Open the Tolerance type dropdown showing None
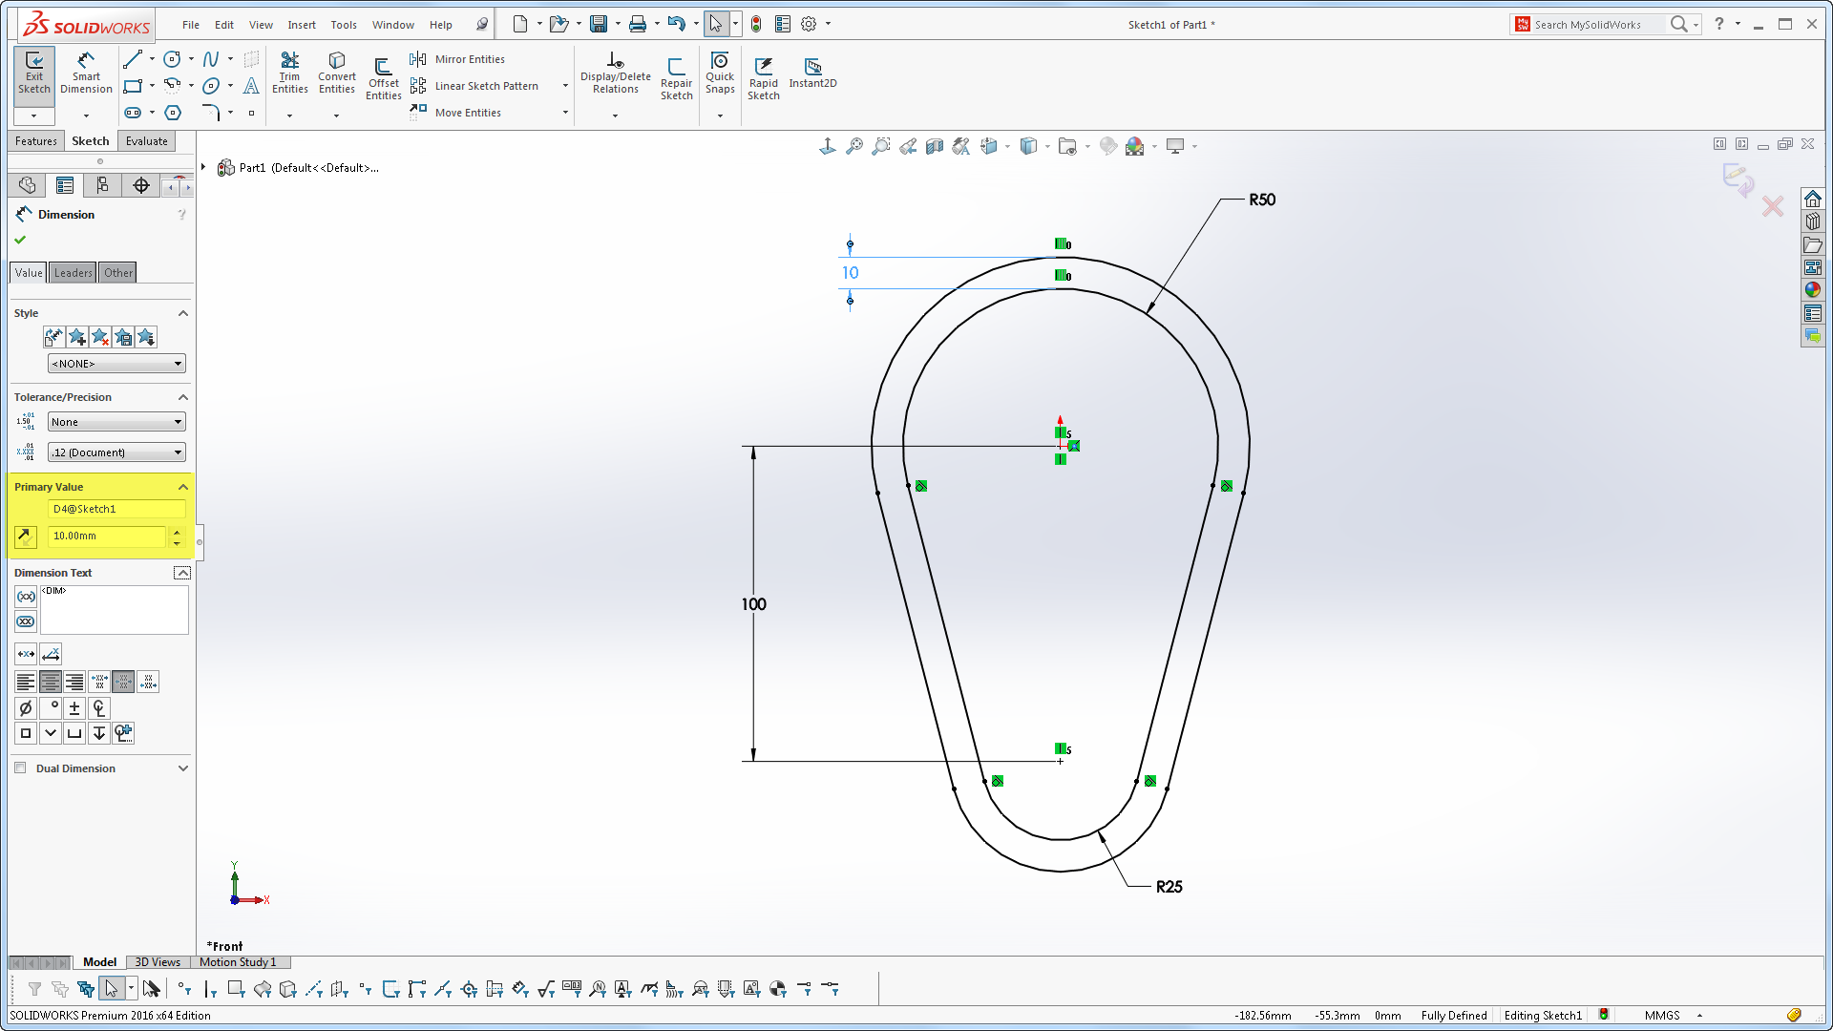The height and width of the screenshot is (1031, 1833). [116, 421]
